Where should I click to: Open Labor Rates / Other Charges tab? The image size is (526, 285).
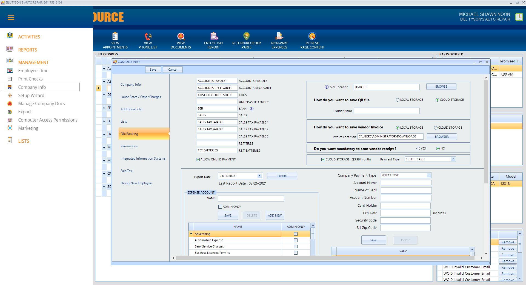(x=141, y=97)
